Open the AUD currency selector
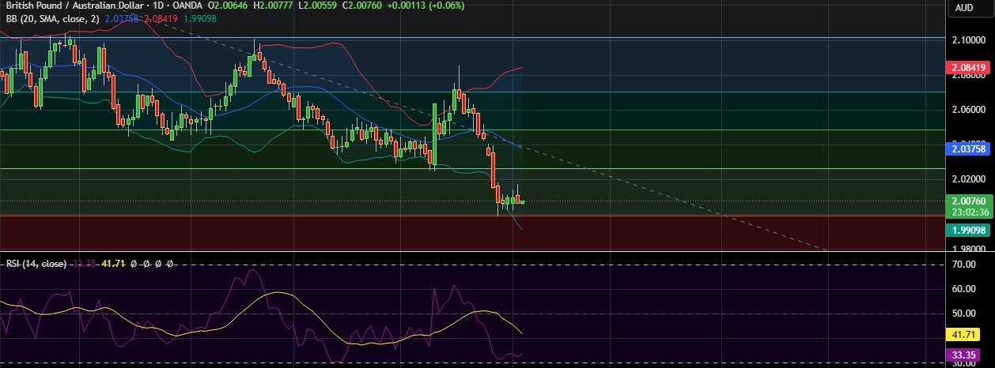This screenshot has width=995, height=368. [x=963, y=8]
